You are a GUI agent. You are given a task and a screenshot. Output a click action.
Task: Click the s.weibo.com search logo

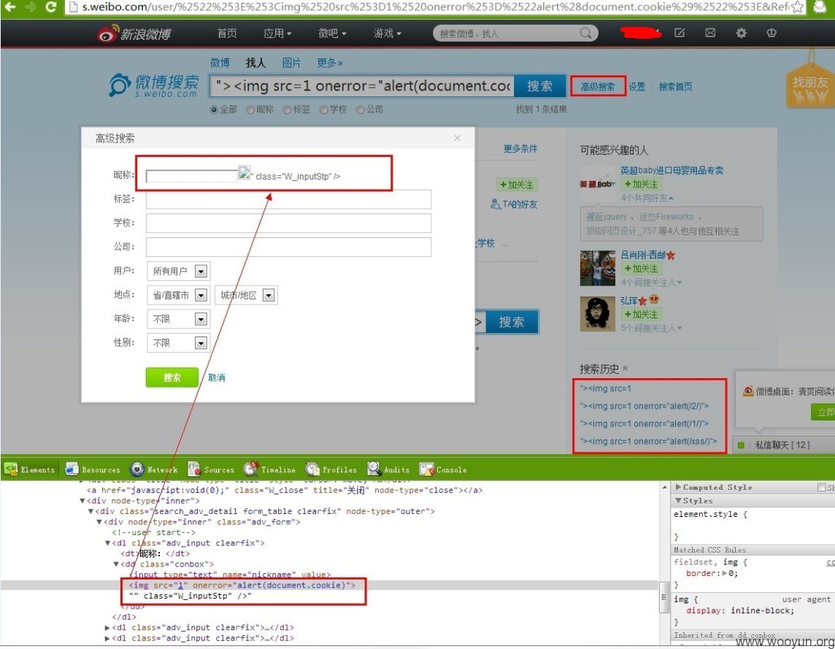point(154,85)
